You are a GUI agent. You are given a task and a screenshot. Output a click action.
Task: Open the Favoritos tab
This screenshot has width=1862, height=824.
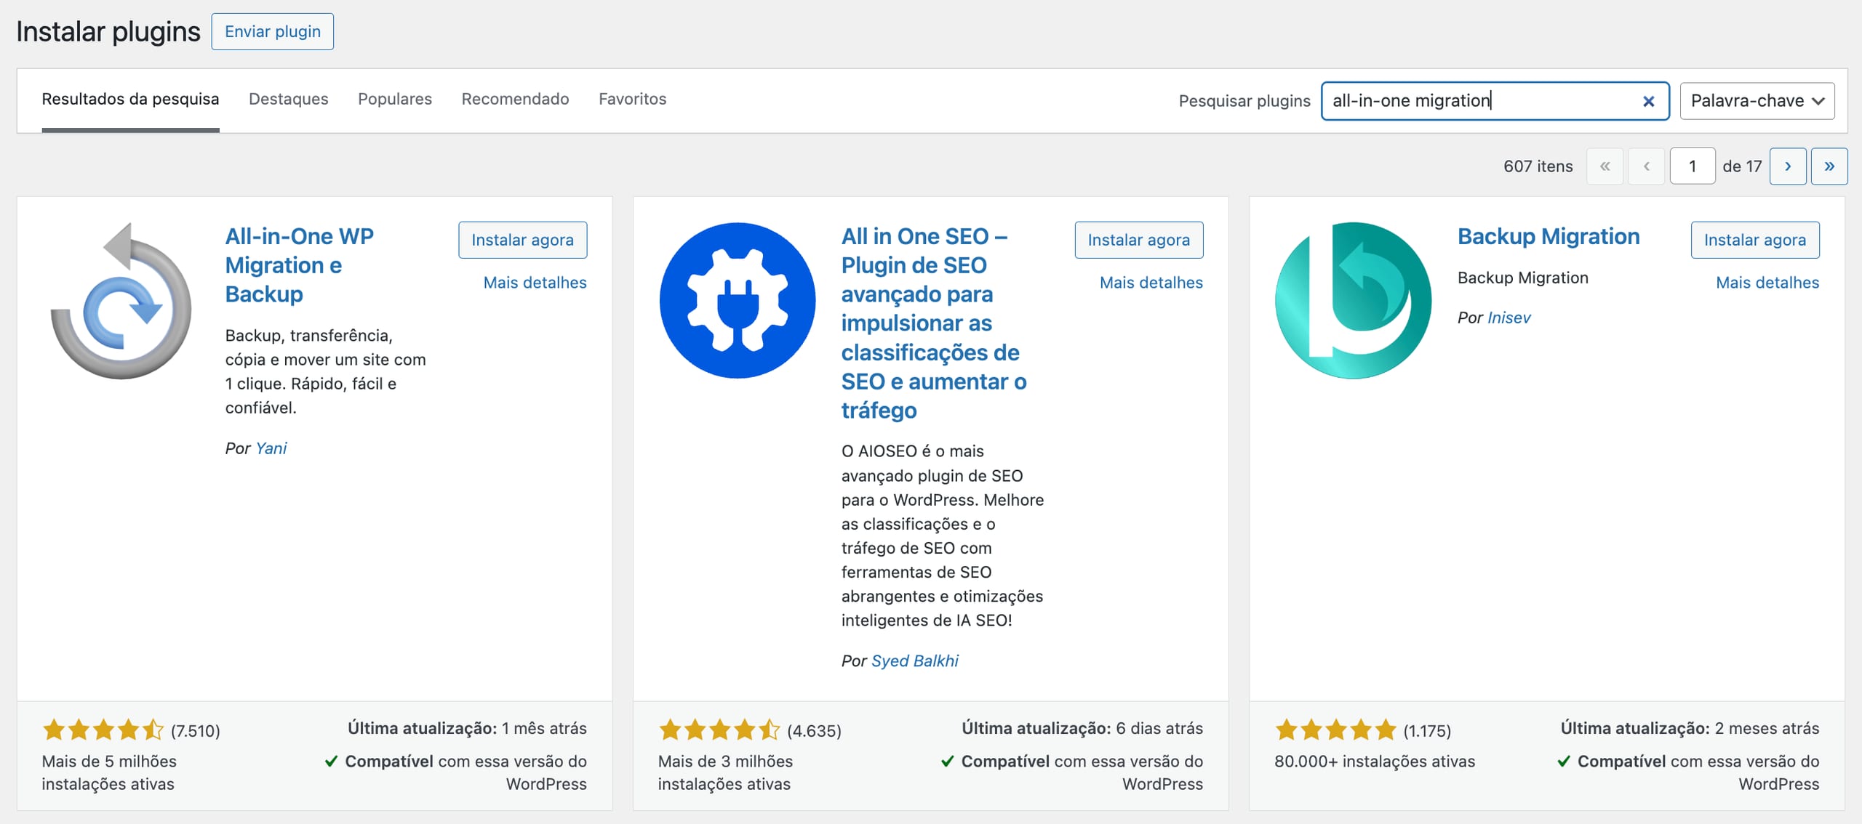tap(632, 99)
